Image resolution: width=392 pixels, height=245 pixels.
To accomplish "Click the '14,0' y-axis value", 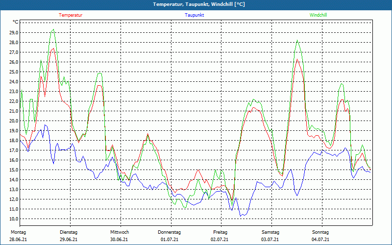I will pyautogui.click(x=14, y=179).
